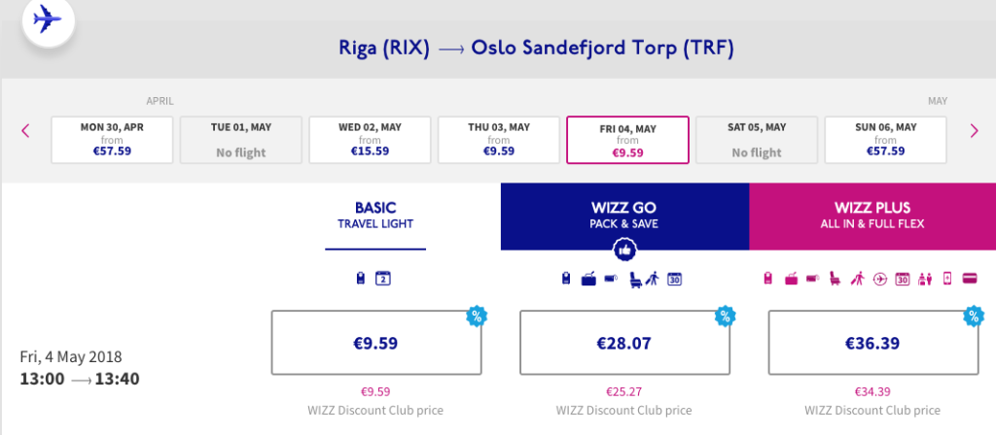Click the discount percent badge on the €28.07 fare
The height and width of the screenshot is (435, 996).
pos(725,315)
